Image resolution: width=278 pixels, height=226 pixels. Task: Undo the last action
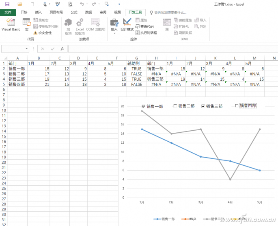pyautogui.click(x=82, y=4)
